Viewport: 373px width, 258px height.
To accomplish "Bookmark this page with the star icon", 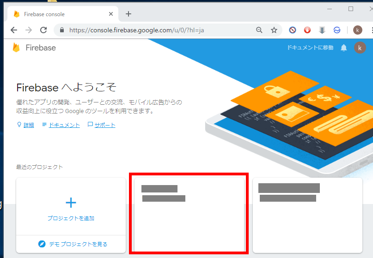I will coord(274,30).
